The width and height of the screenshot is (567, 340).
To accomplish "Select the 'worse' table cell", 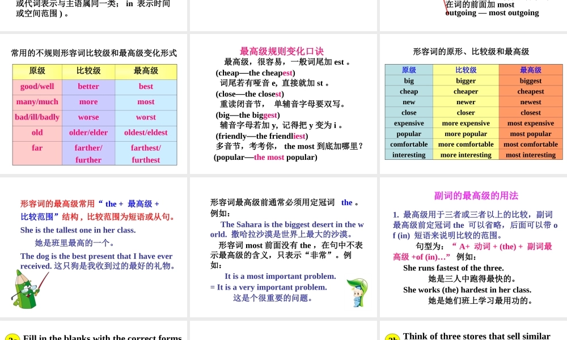I will (88, 118).
